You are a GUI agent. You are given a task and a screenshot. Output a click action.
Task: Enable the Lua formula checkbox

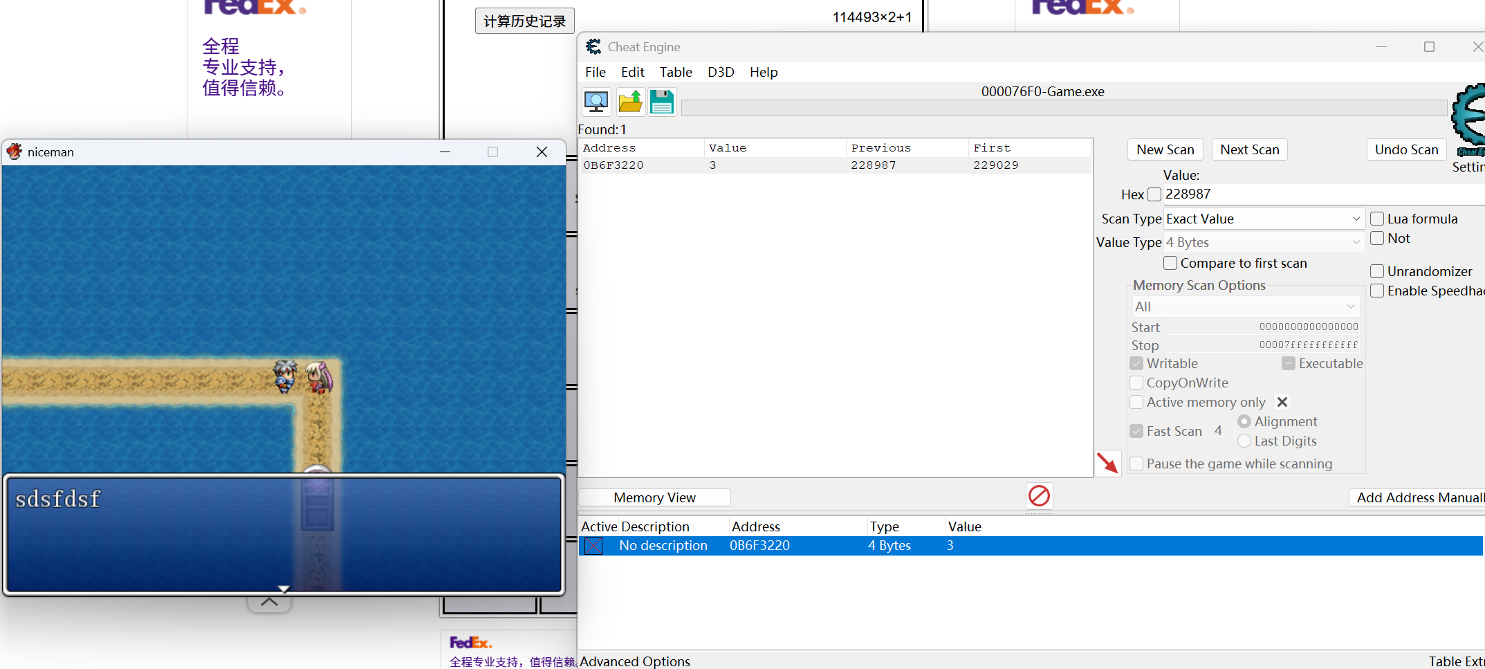tap(1377, 219)
